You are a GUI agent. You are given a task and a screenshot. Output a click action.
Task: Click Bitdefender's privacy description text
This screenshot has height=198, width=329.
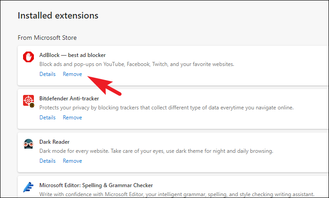166,108
